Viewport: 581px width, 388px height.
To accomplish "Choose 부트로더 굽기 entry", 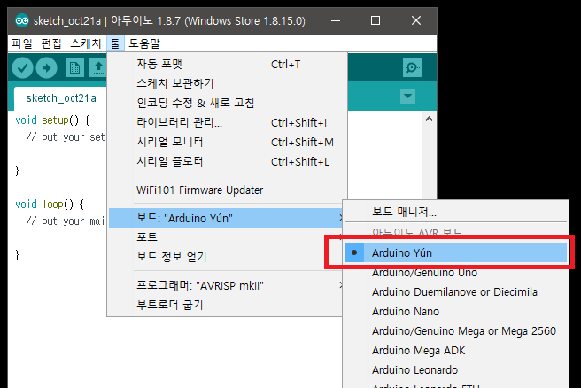I will tap(226, 305).
